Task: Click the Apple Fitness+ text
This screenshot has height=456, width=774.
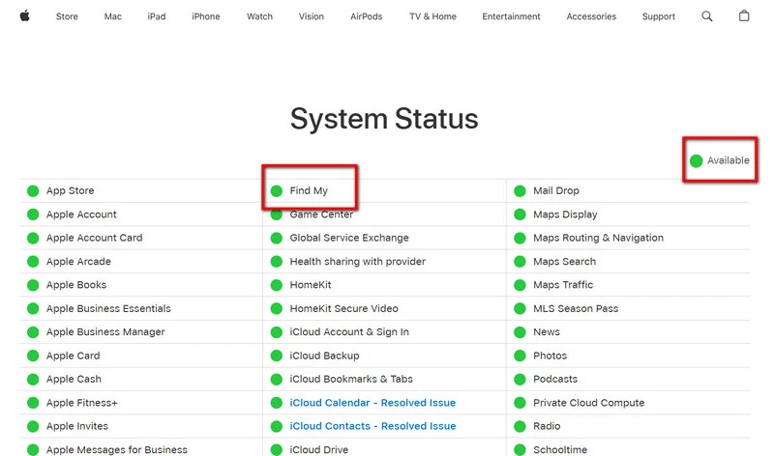Action: click(82, 403)
